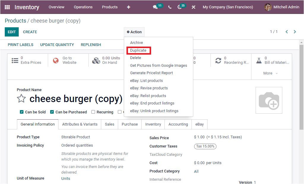Click the Extra Prices list icon

pyautogui.click(x=15, y=60)
